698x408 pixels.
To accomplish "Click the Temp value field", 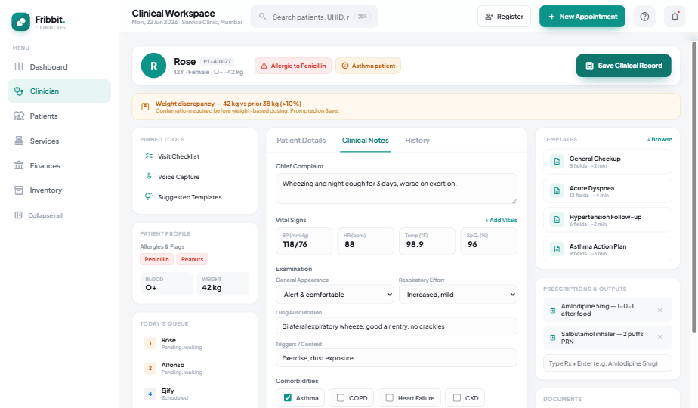I will pos(428,241).
